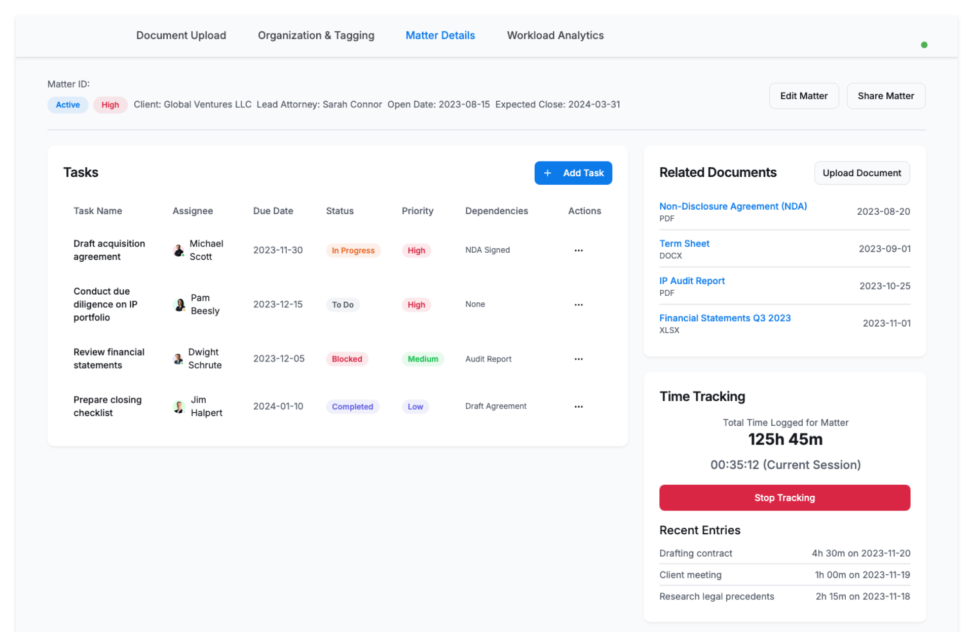Image resolution: width=973 pixels, height=632 pixels.
Task: Click the Share Matter button
Action: [885, 96]
